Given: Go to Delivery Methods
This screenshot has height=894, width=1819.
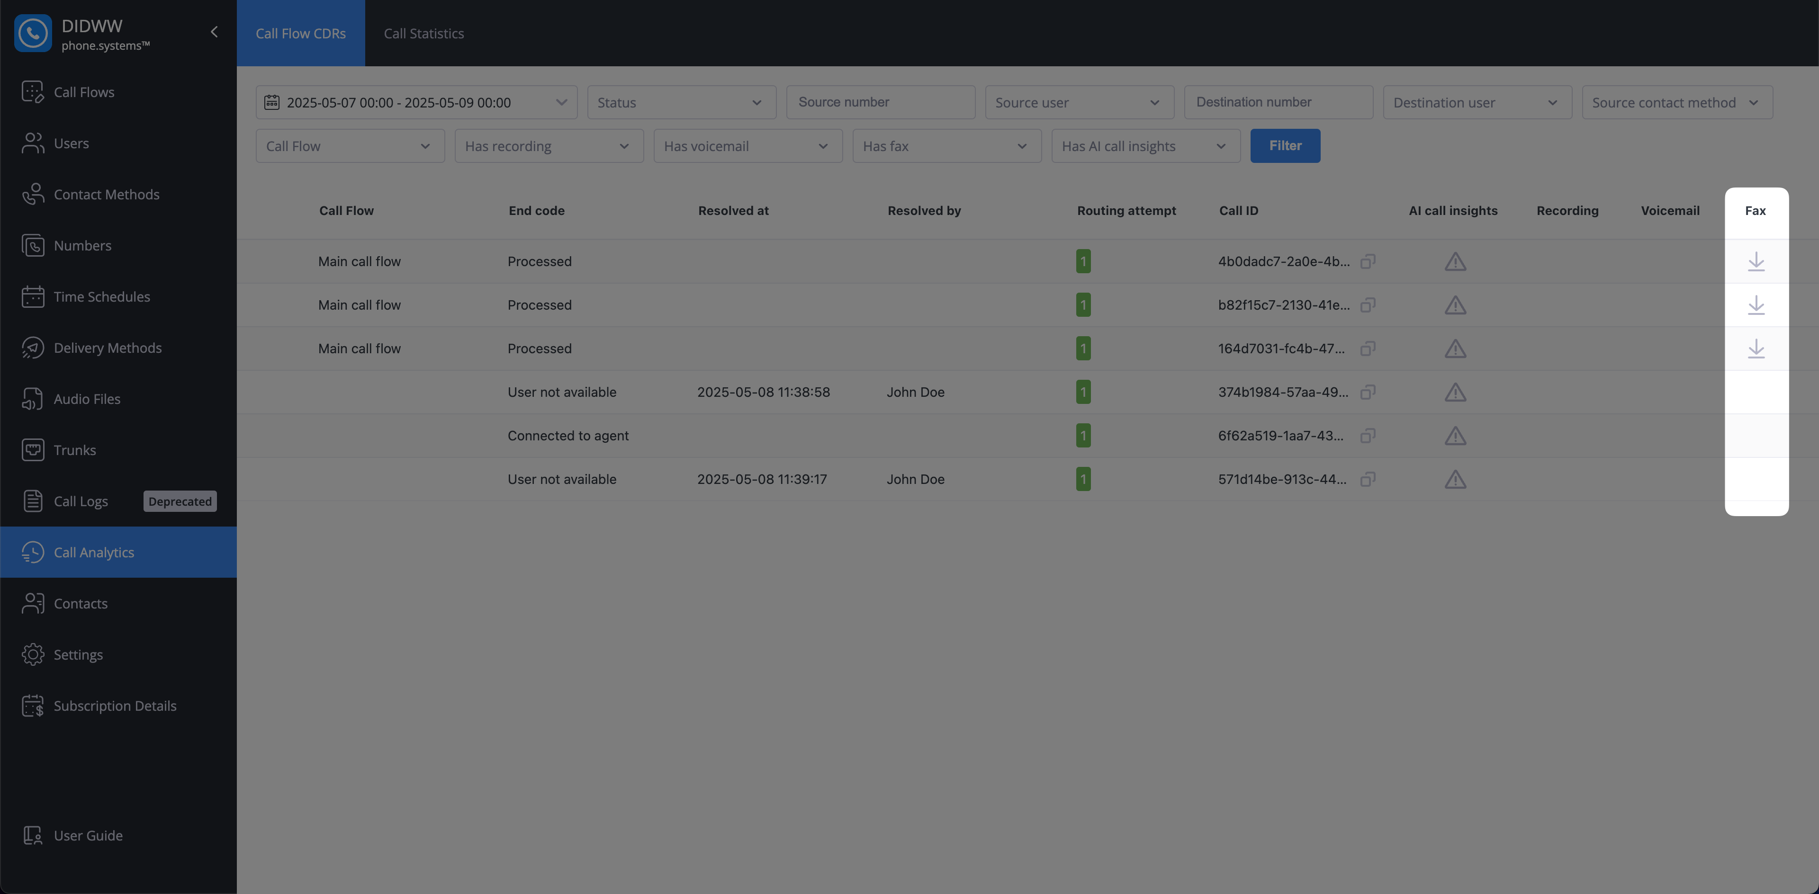Looking at the screenshot, I should point(118,348).
